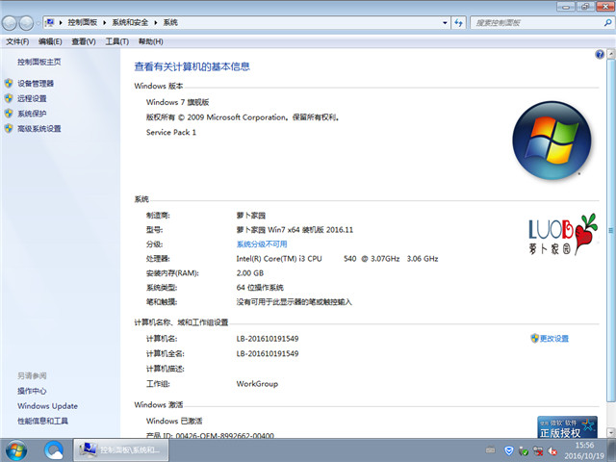Select the 系统和安全 breadcrumb
Screen dimensions: 616x462
pyautogui.click(x=130, y=22)
